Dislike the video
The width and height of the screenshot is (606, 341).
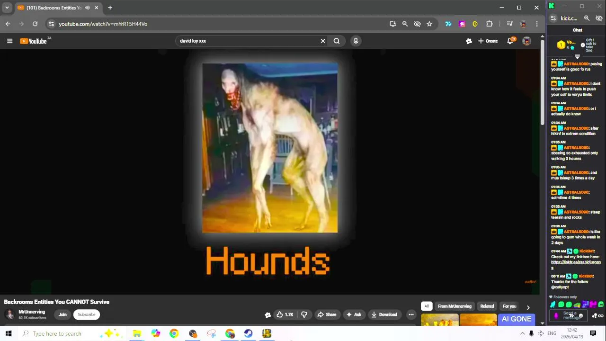pos(304,314)
